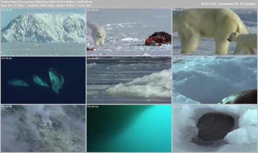
Task: Click the Codec AVC bitrate info
Action: pos(13,6)
